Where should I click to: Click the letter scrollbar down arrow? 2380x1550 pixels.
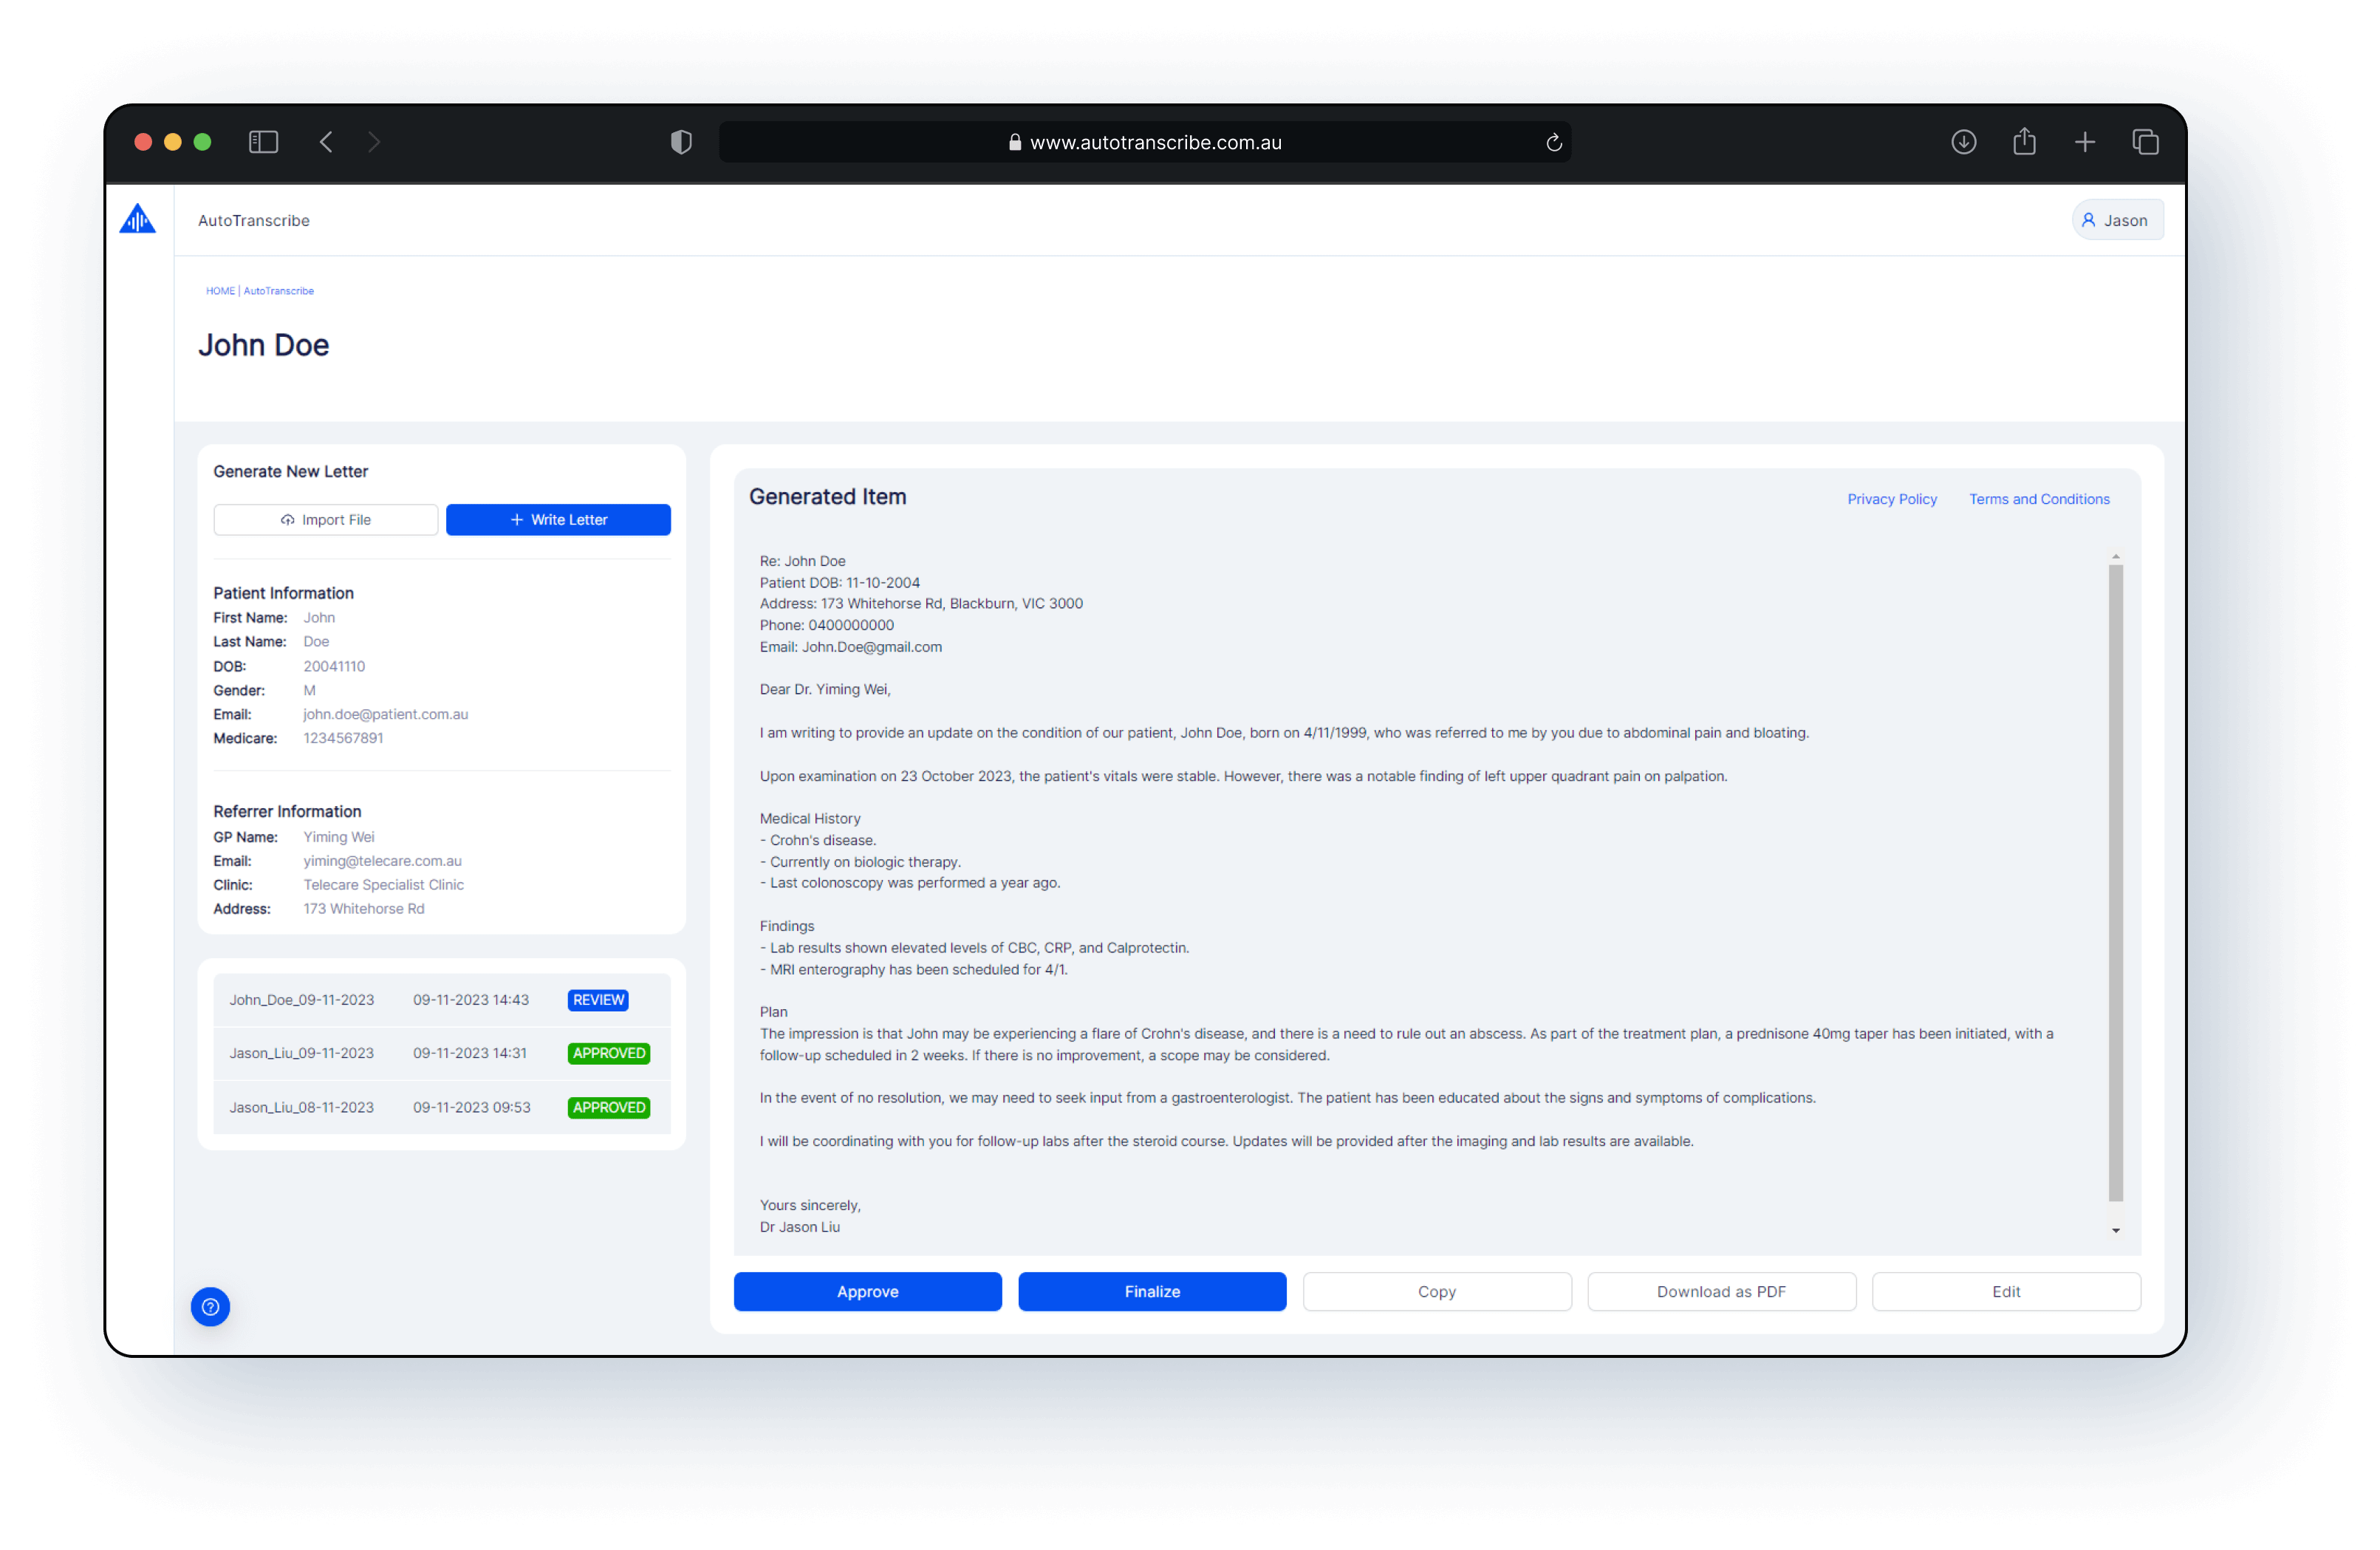click(2115, 1230)
